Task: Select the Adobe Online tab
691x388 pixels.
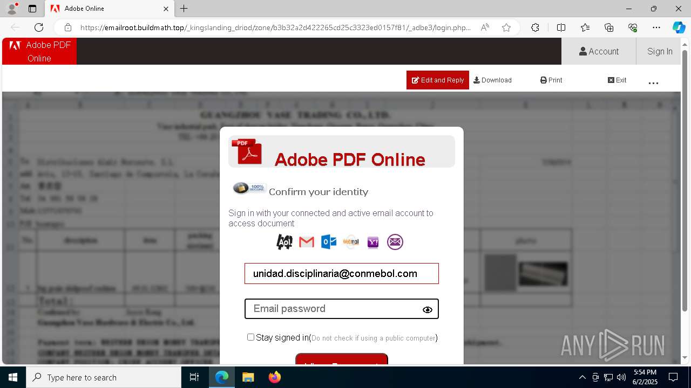Action: tap(109, 9)
